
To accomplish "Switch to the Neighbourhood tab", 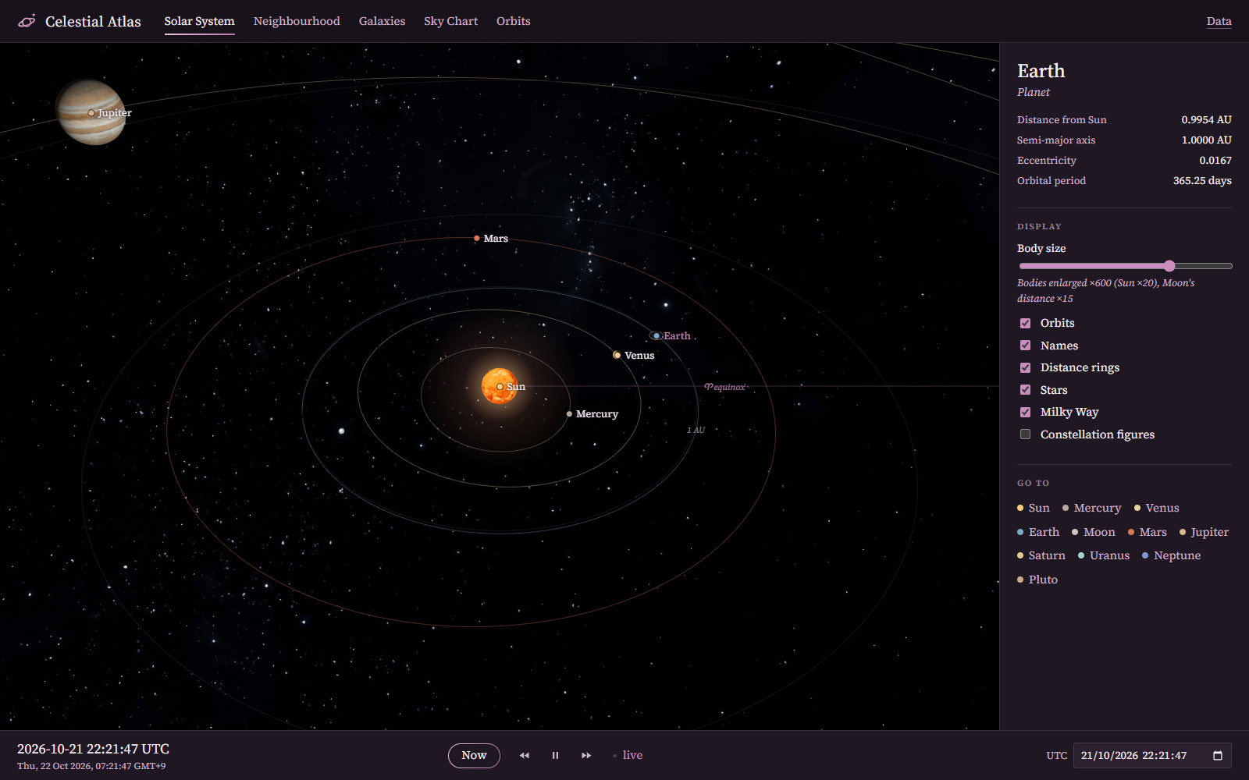I will pos(297,21).
